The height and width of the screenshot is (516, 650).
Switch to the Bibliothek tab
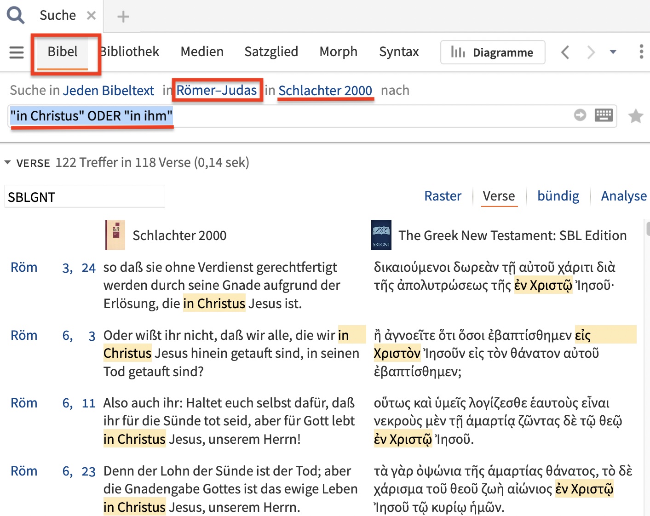tap(130, 52)
